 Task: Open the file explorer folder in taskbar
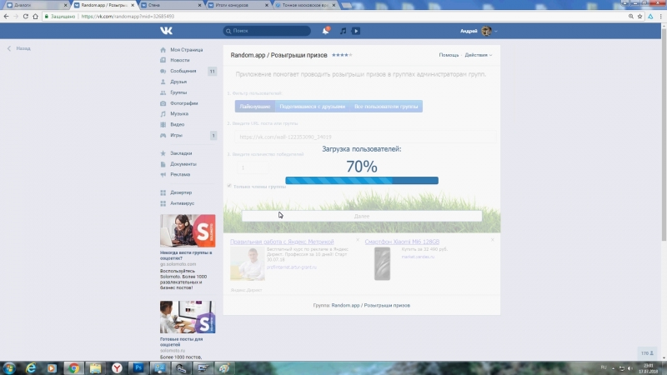tap(95, 368)
